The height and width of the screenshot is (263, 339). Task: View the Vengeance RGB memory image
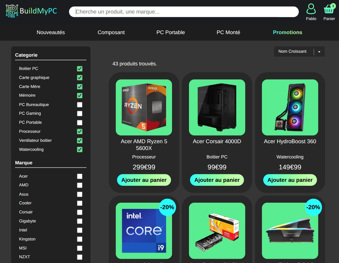pos(290,231)
